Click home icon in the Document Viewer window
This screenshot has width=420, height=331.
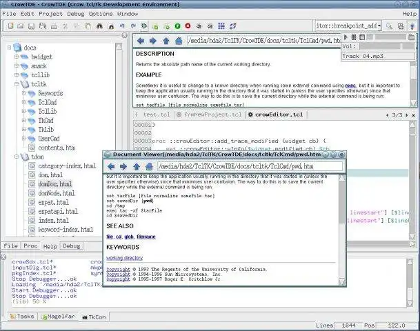149,167
